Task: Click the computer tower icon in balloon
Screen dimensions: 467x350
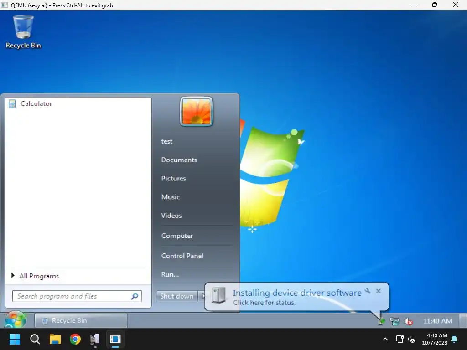Action: tap(218, 296)
